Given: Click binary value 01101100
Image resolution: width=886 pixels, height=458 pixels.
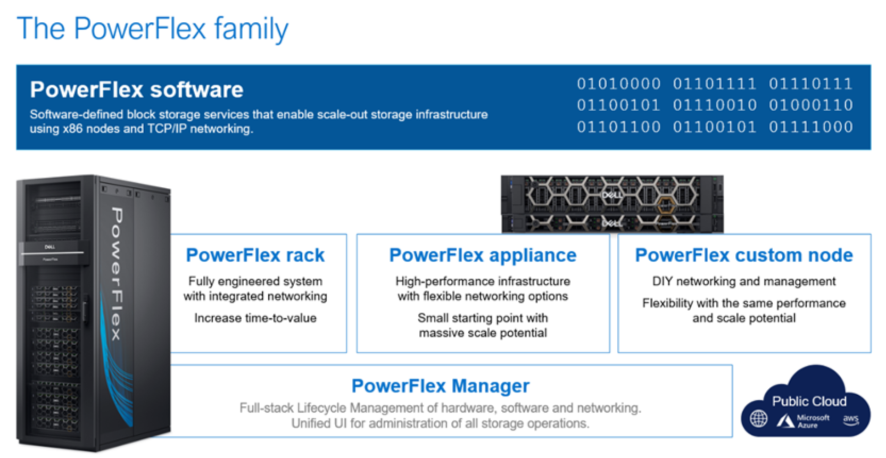Looking at the screenshot, I should click(619, 127).
